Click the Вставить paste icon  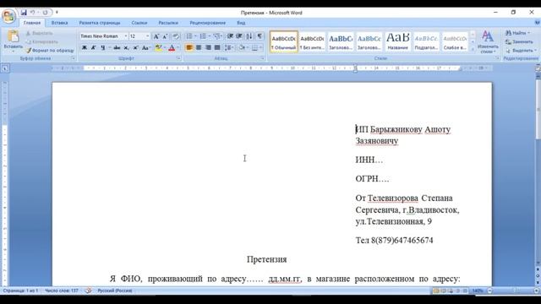tap(14, 36)
